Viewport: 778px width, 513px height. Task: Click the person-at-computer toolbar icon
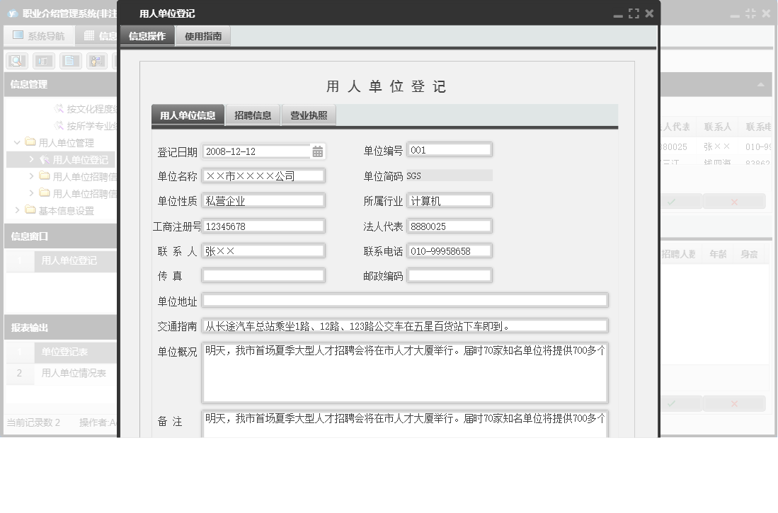(97, 60)
